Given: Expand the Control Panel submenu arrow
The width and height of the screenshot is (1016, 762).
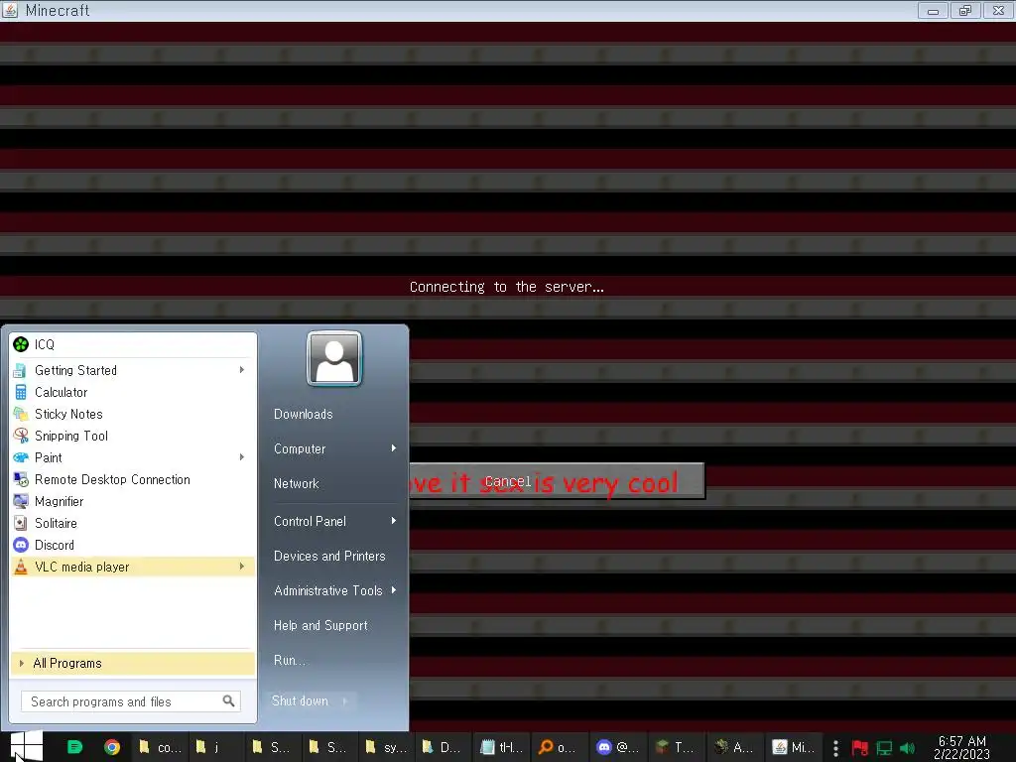Looking at the screenshot, I should 393,520.
